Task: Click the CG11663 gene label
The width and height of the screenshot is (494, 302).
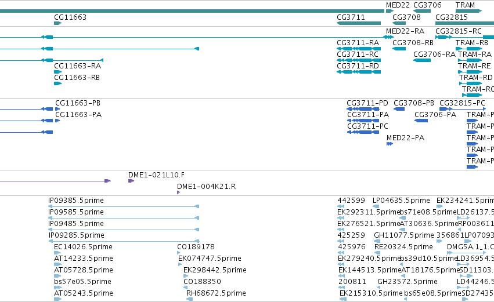Action: 70,17
